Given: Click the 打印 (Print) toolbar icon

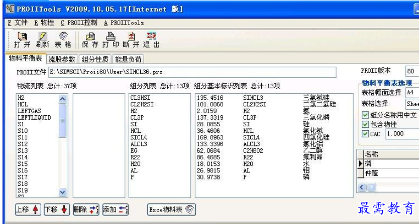Looking at the screenshot, I should [111, 40].
